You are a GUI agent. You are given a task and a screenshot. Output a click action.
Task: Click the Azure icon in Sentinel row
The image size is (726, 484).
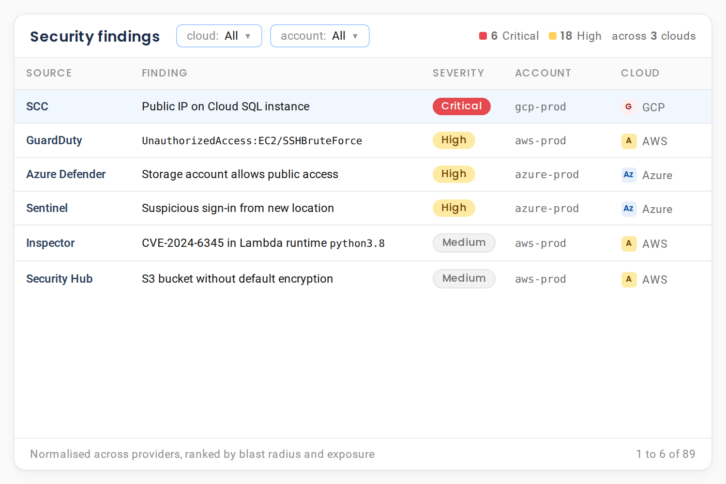pos(629,208)
